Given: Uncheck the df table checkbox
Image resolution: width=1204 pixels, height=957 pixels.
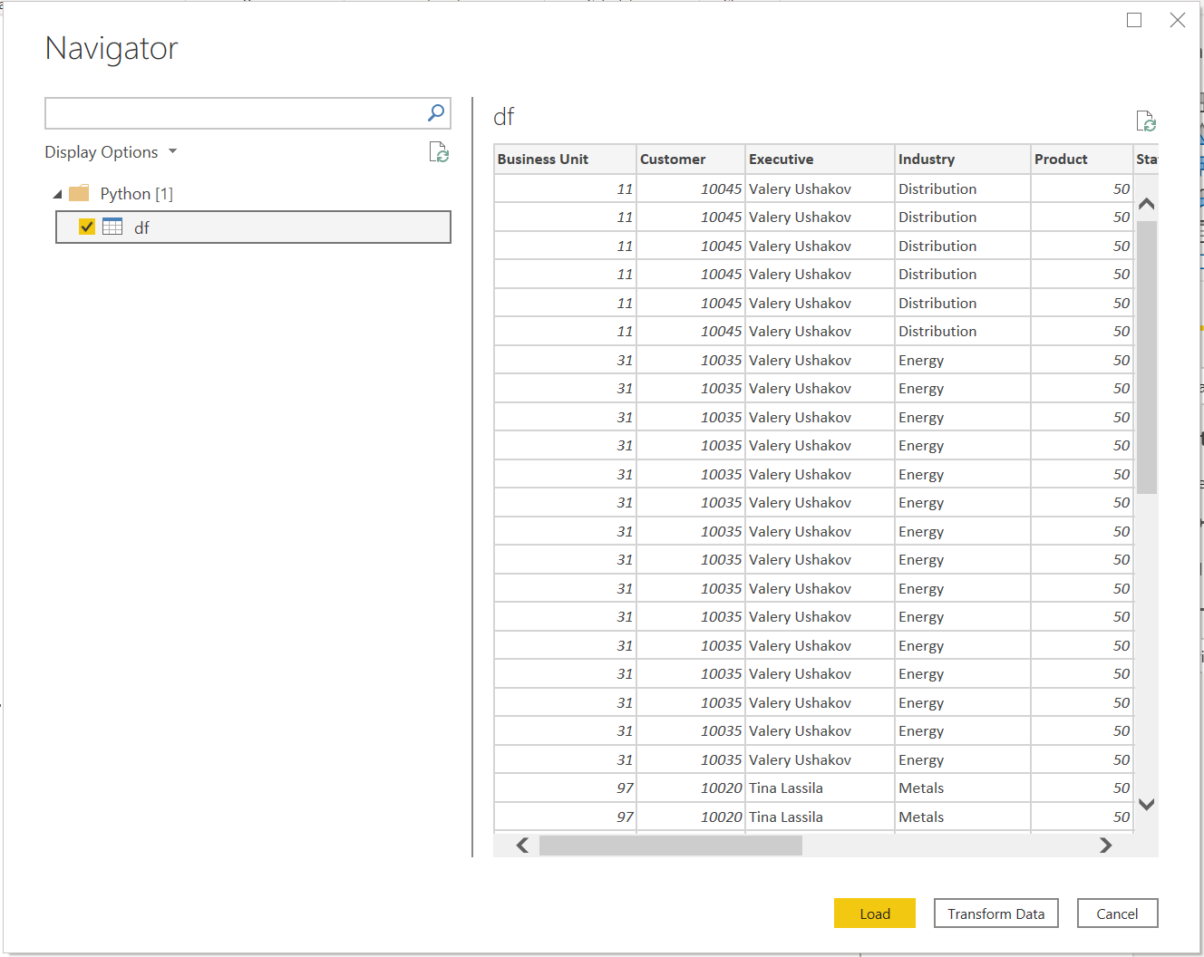Looking at the screenshot, I should tap(87, 227).
